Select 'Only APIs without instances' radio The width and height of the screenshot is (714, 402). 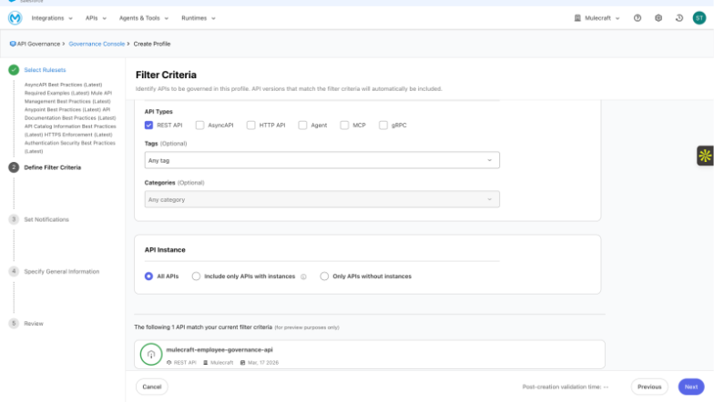pos(324,276)
